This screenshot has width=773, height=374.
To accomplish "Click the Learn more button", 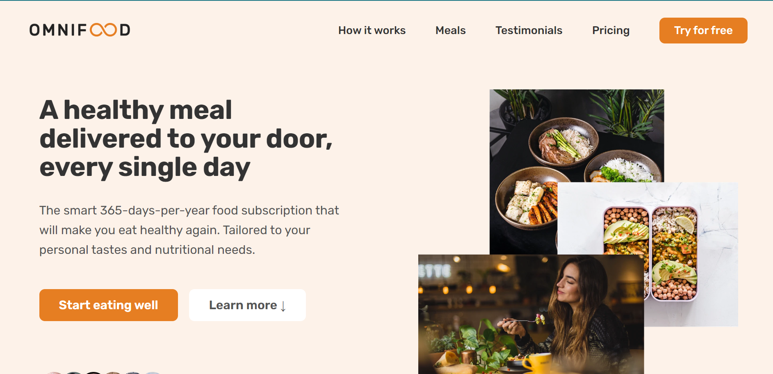I will click(x=247, y=305).
